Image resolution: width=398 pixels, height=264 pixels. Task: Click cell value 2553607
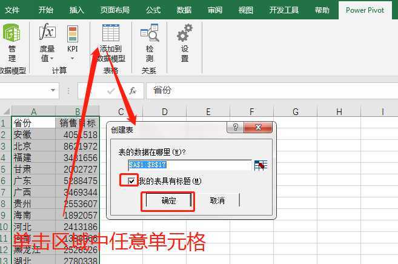pyautogui.click(x=78, y=203)
